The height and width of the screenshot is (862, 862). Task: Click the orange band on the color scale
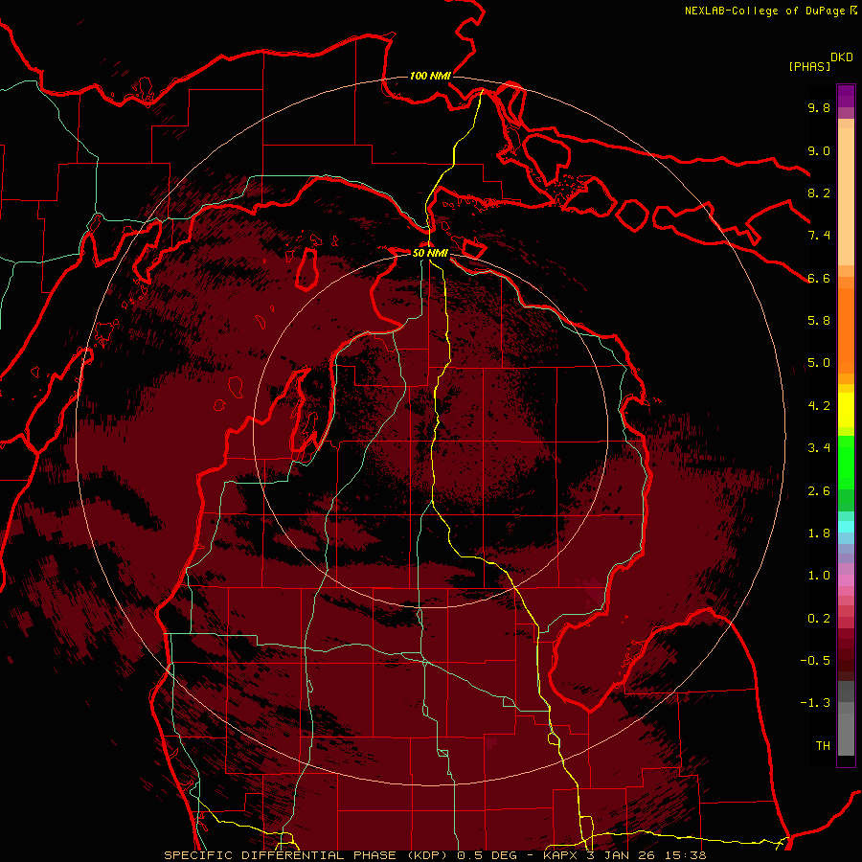846,329
